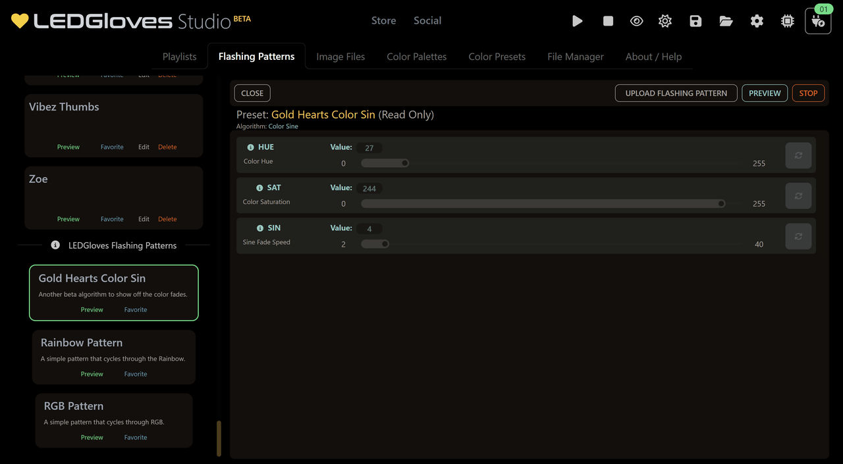Favorite the Rainbow Pattern
Screen dimensions: 843x464
[136, 374]
